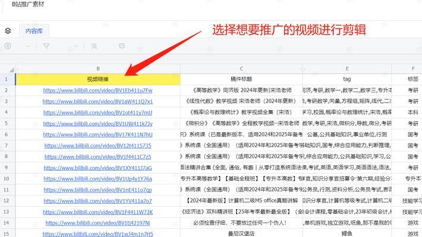Viewport: 422px width, 237px height.
Task: Open the bilibili link in row 15
Action: [x=97, y=234]
